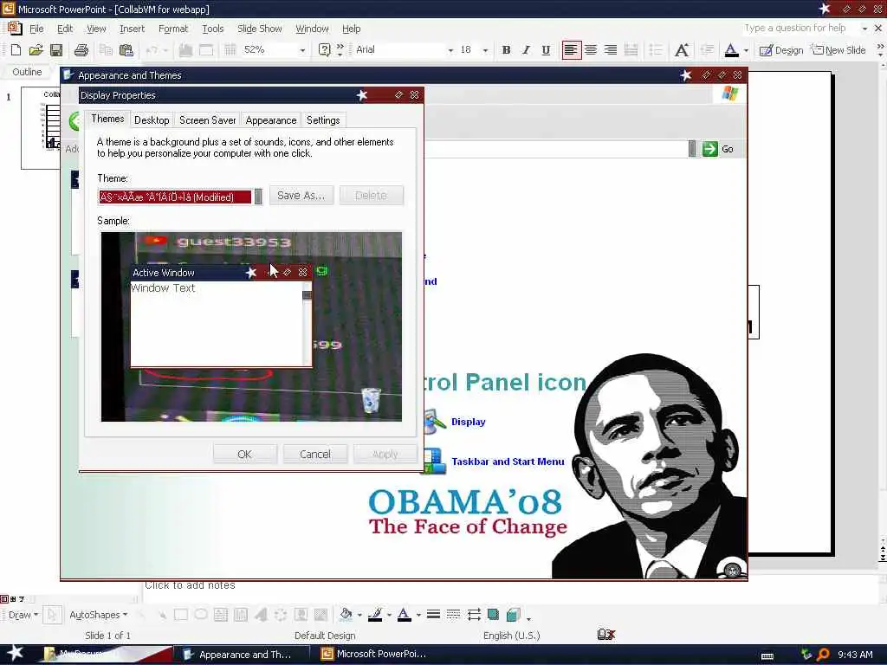This screenshot has width=887, height=665.
Task: Open the Arrow Style icon
Action: point(474,615)
